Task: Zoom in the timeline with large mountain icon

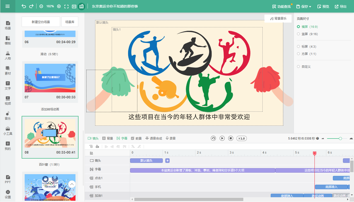Action: [351, 138]
